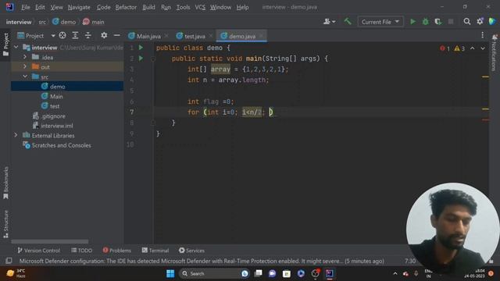Fold the main method code block

(x=153, y=59)
